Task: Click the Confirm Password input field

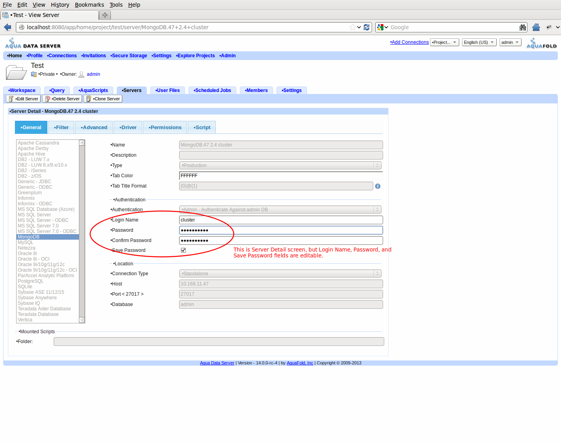Action: 281,240
